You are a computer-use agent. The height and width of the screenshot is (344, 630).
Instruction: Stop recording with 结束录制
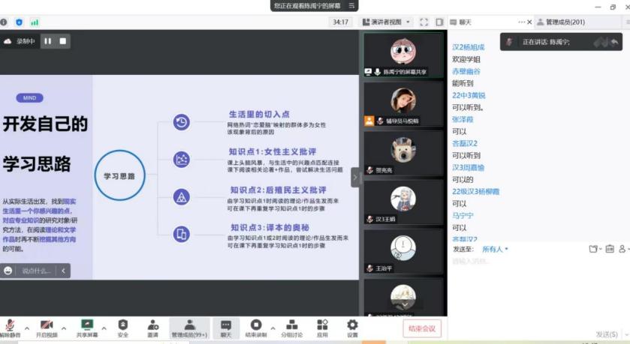click(256, 328)
